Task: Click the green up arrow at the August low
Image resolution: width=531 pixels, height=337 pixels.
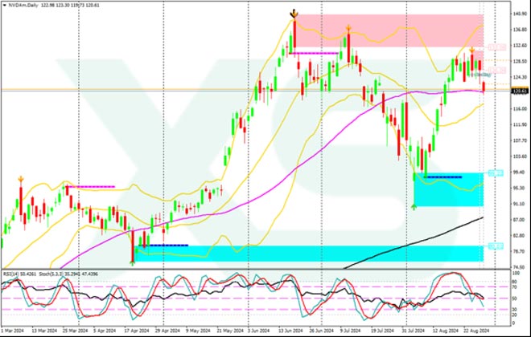Action: tap(414, 206)
